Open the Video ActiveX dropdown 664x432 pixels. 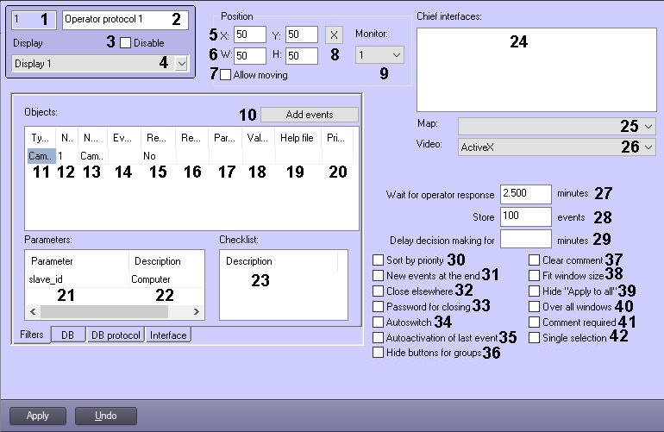click(x=648, y=147)
